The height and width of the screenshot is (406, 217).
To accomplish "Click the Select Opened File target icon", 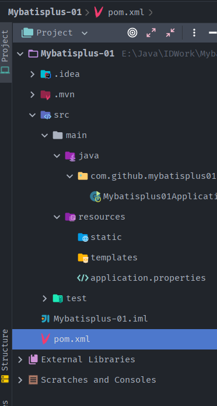I will click(x=132, y=33).
